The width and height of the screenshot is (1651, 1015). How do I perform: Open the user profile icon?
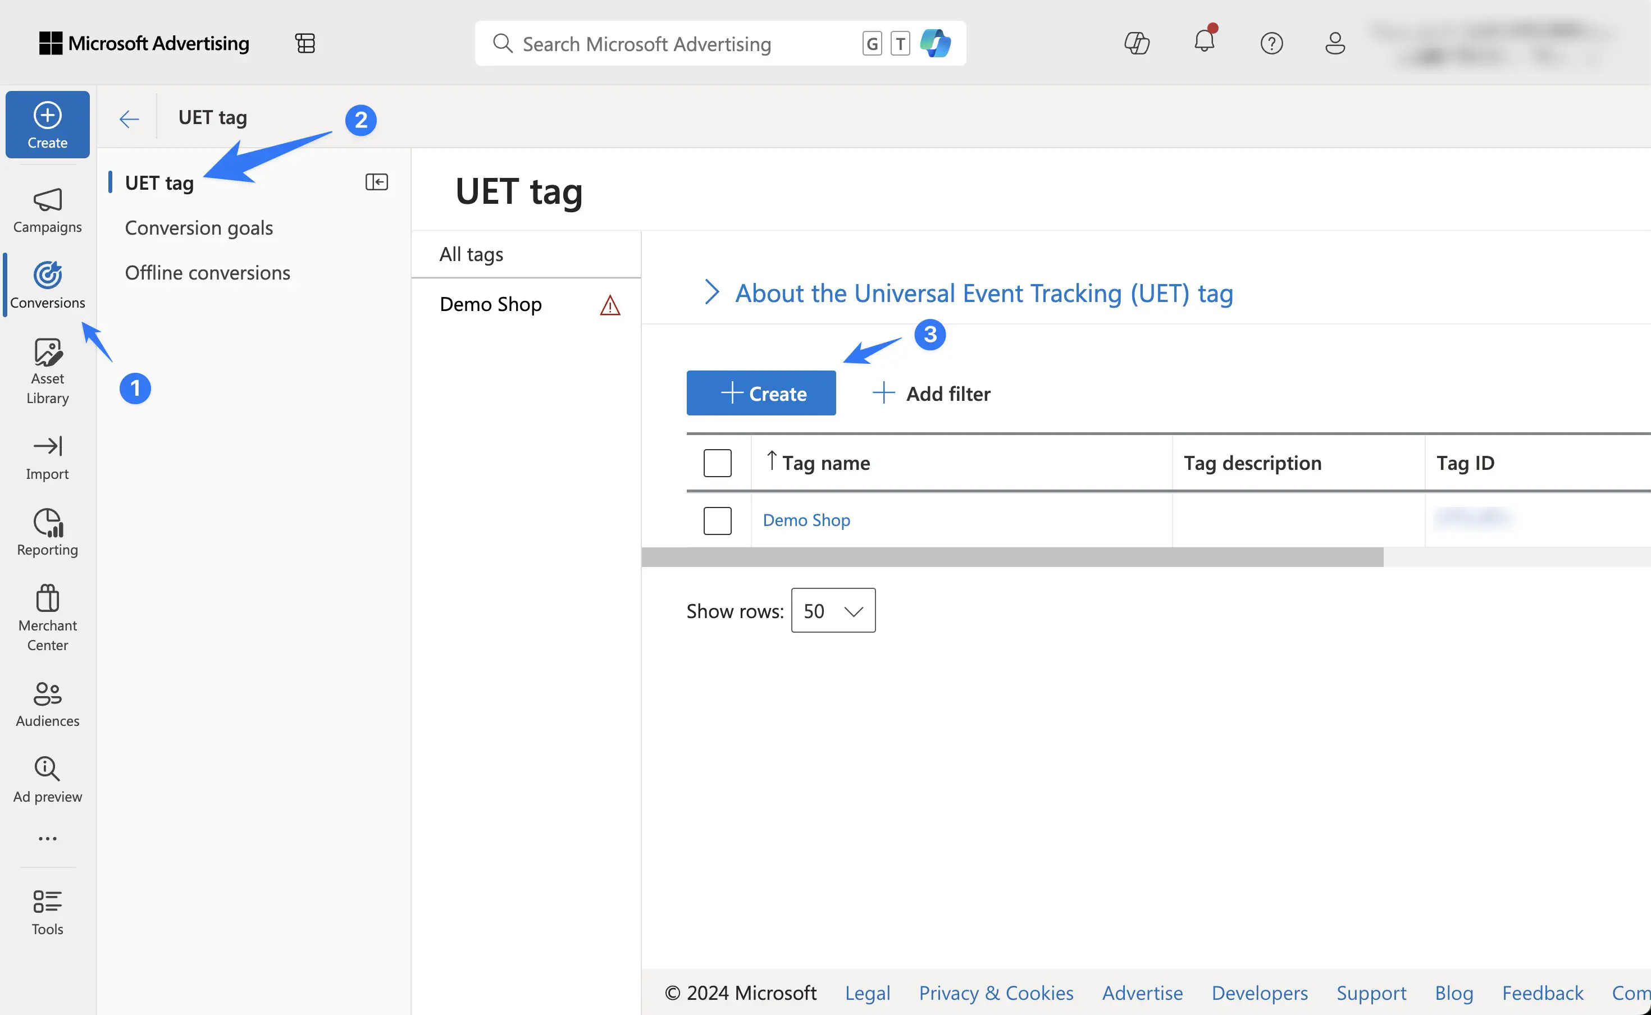[x=1335, y=44]
